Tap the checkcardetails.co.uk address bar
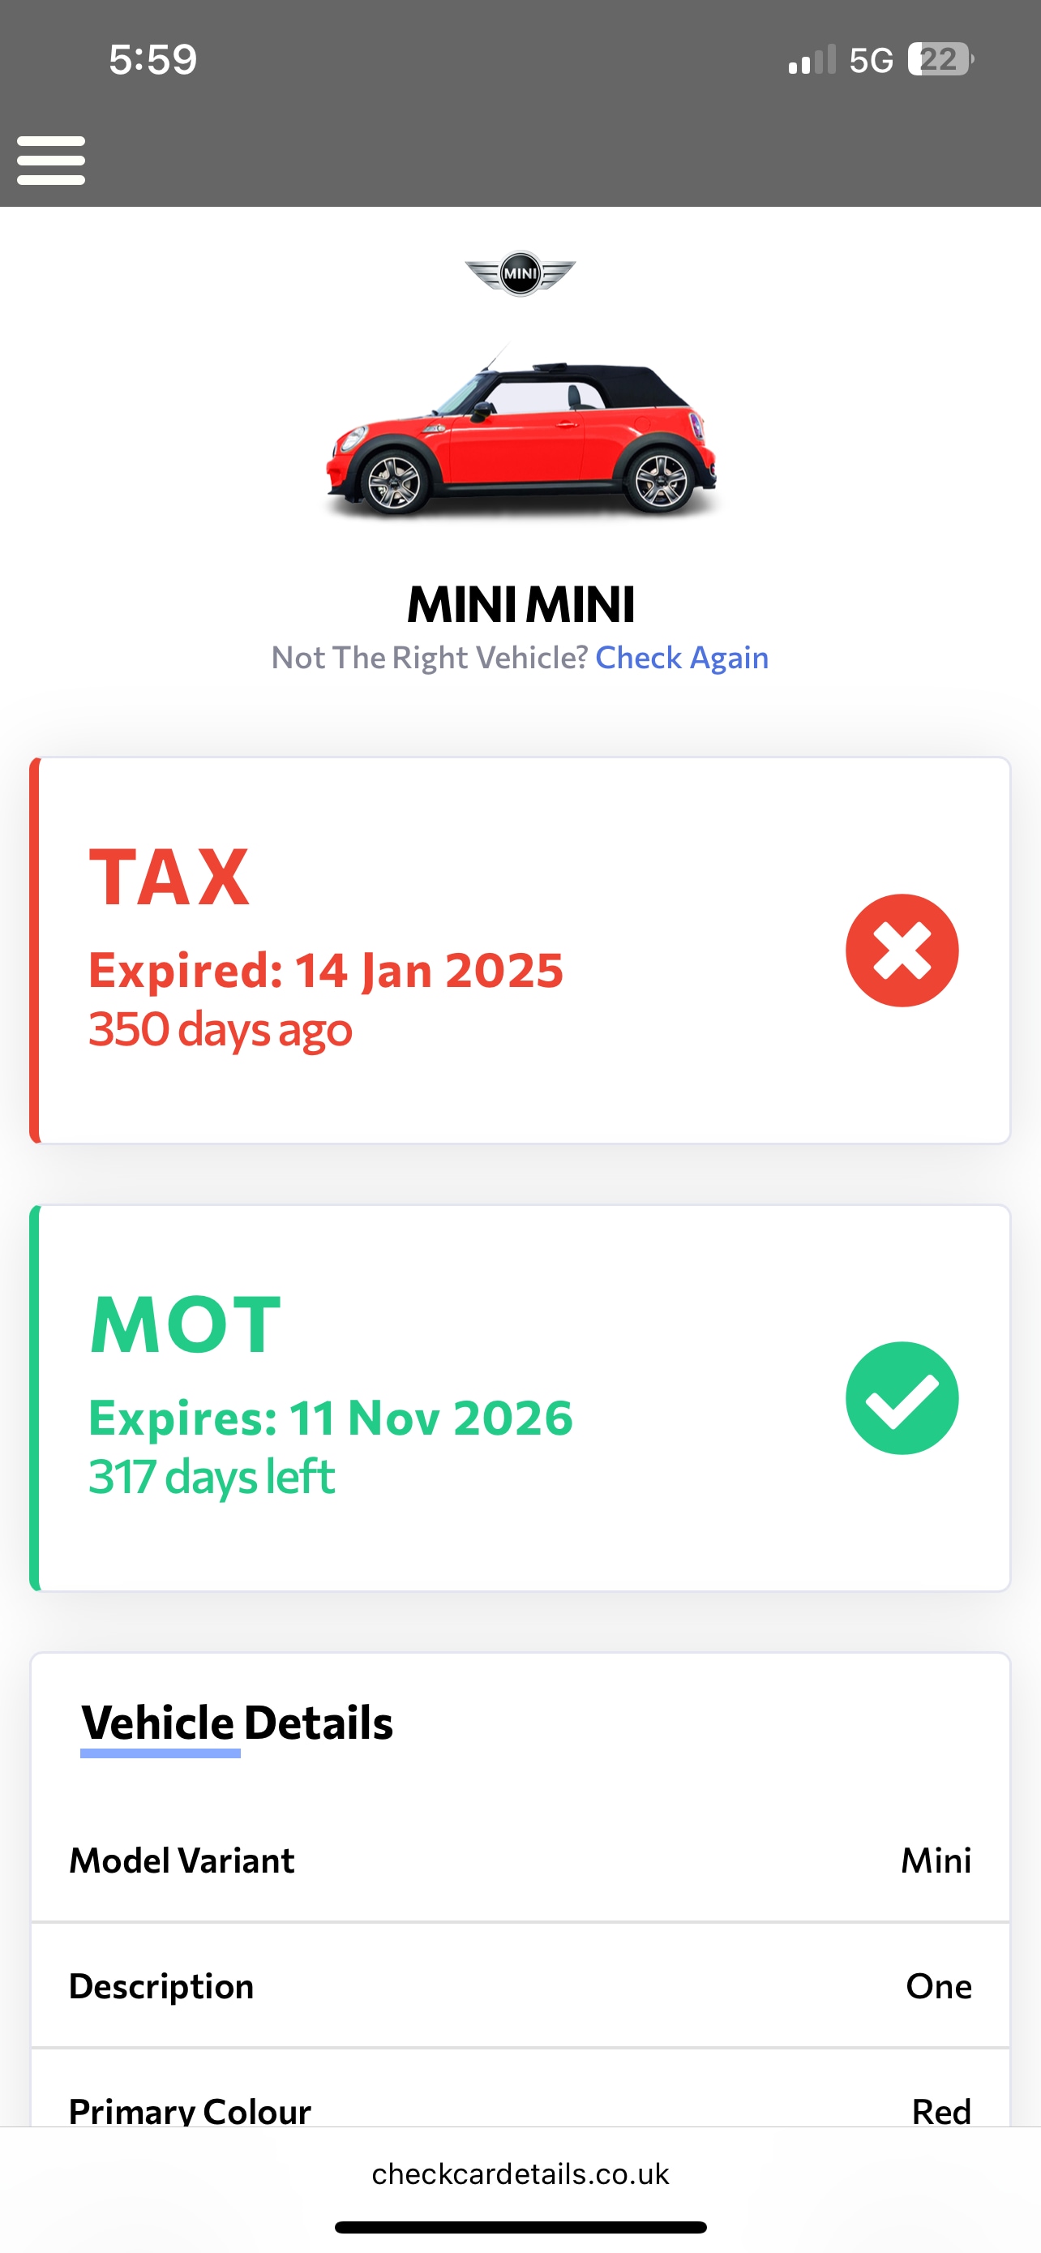 pos(520,2174)
